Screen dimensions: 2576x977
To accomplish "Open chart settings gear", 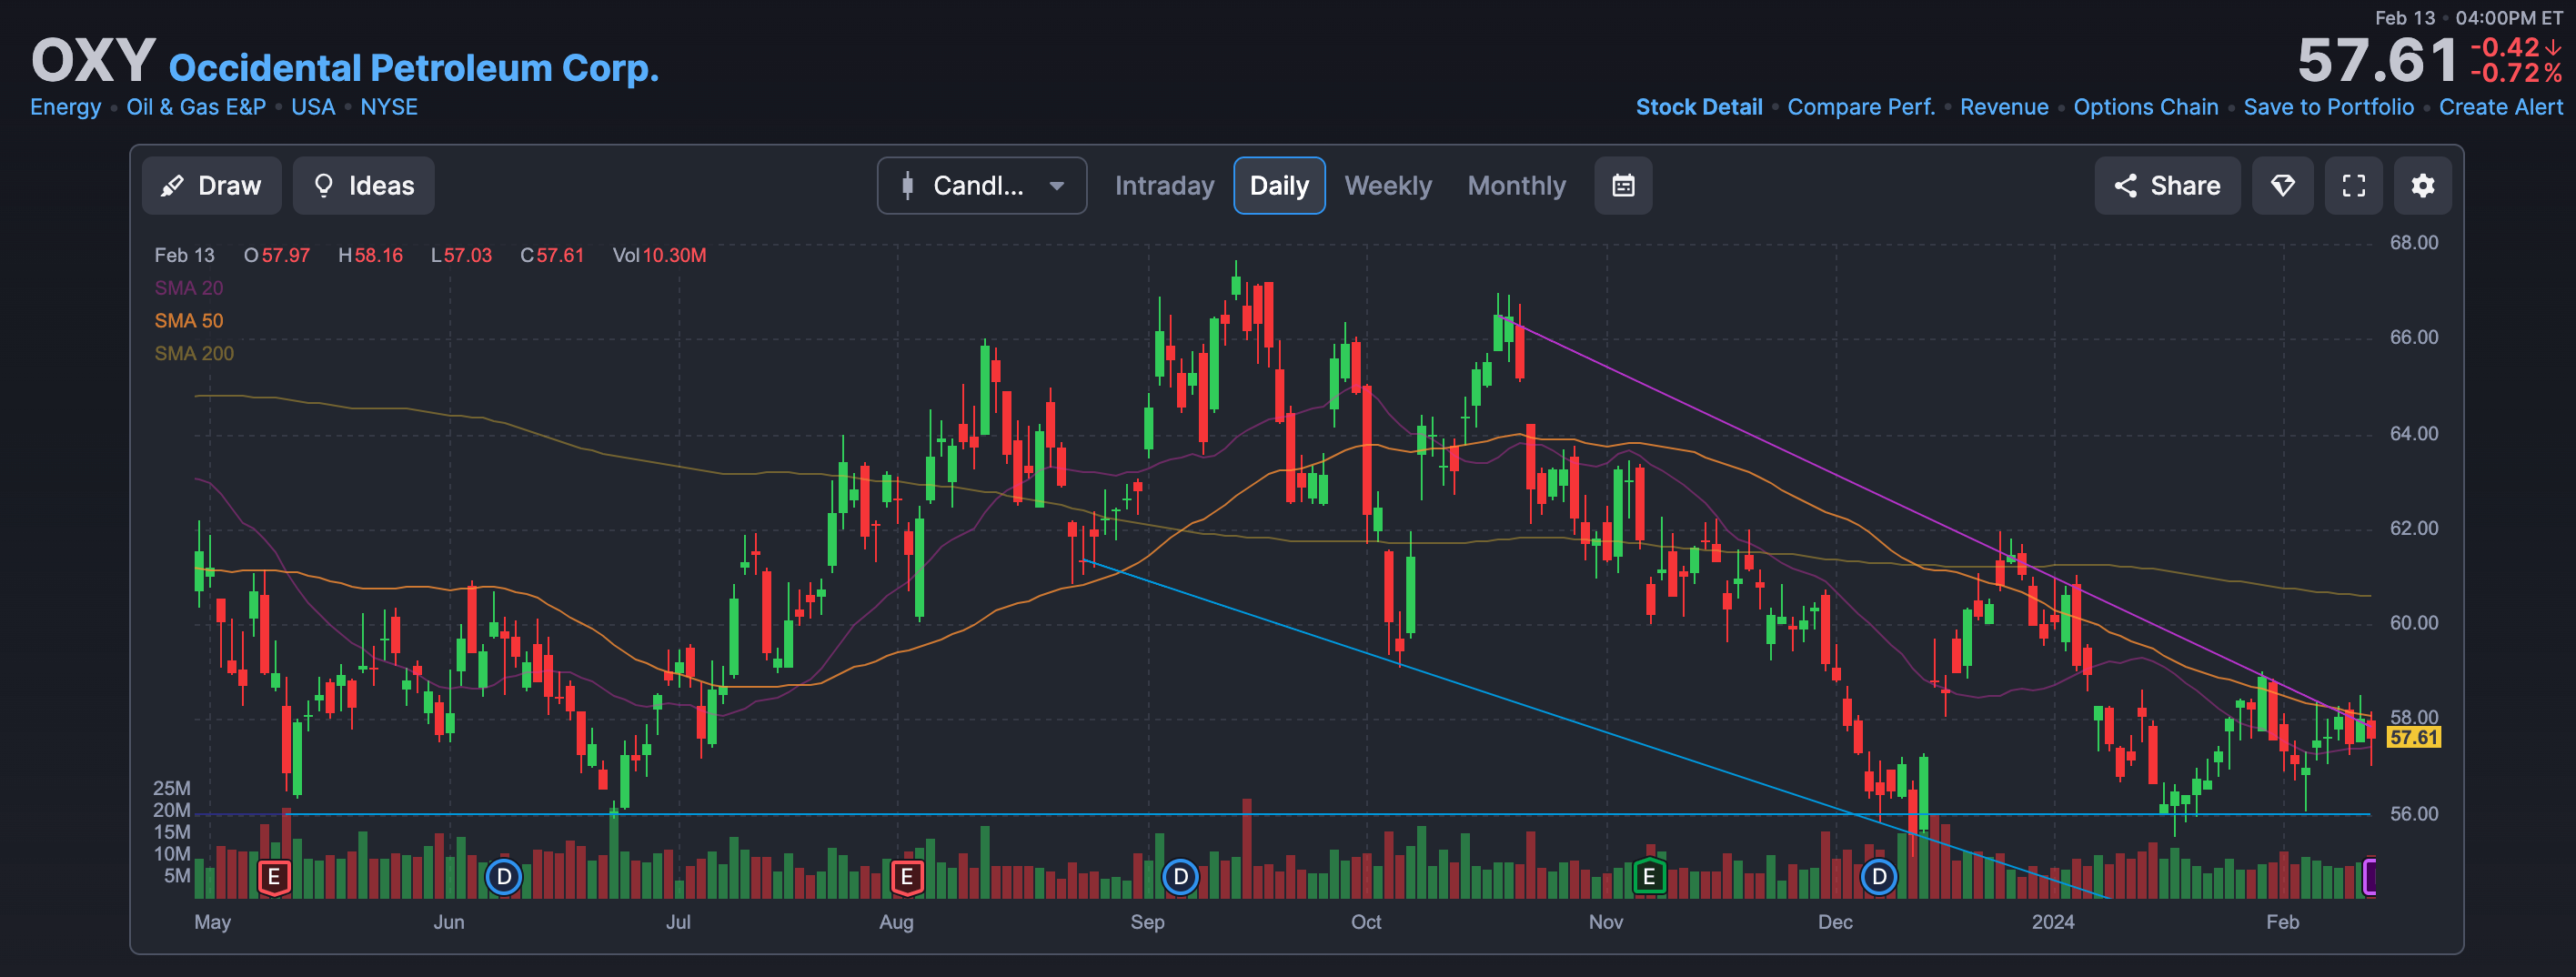I will click(2422, 185).
